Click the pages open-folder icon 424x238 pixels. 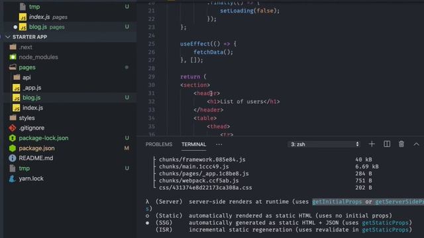click(x=13, y=67)
